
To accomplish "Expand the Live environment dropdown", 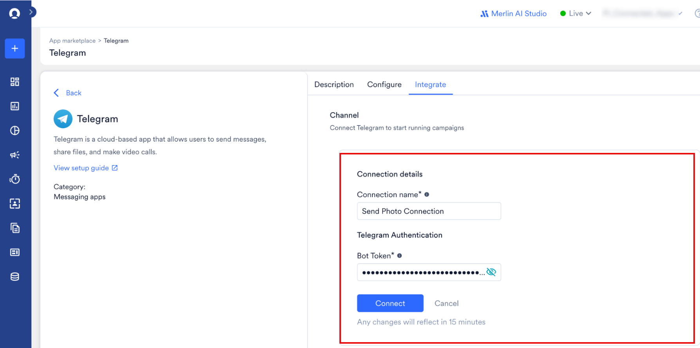I will 576,13.
